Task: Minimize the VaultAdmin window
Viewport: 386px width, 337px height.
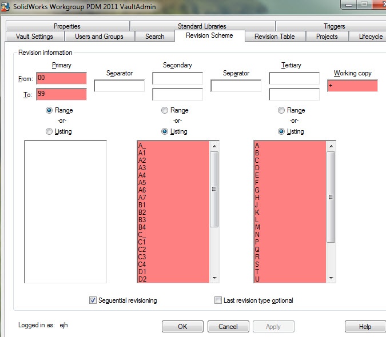Action: (349, 5)
